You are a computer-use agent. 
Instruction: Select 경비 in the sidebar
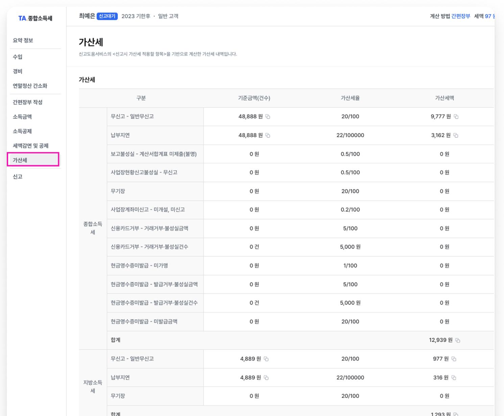pos(18,71)
